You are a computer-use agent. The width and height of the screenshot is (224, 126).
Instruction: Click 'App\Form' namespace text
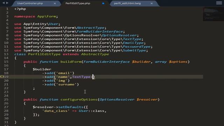47,16
